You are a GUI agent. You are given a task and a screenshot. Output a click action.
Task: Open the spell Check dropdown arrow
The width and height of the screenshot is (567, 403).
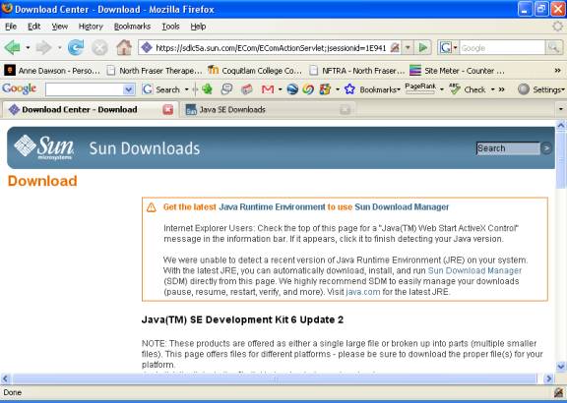click(x=492, y=89)
